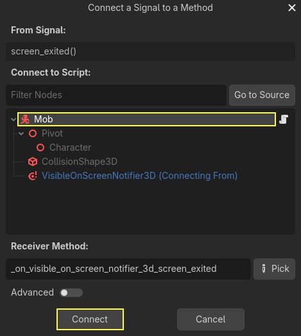The image size is (301, 336).
Task: Select the Mob node row
Action: point(147,119)
